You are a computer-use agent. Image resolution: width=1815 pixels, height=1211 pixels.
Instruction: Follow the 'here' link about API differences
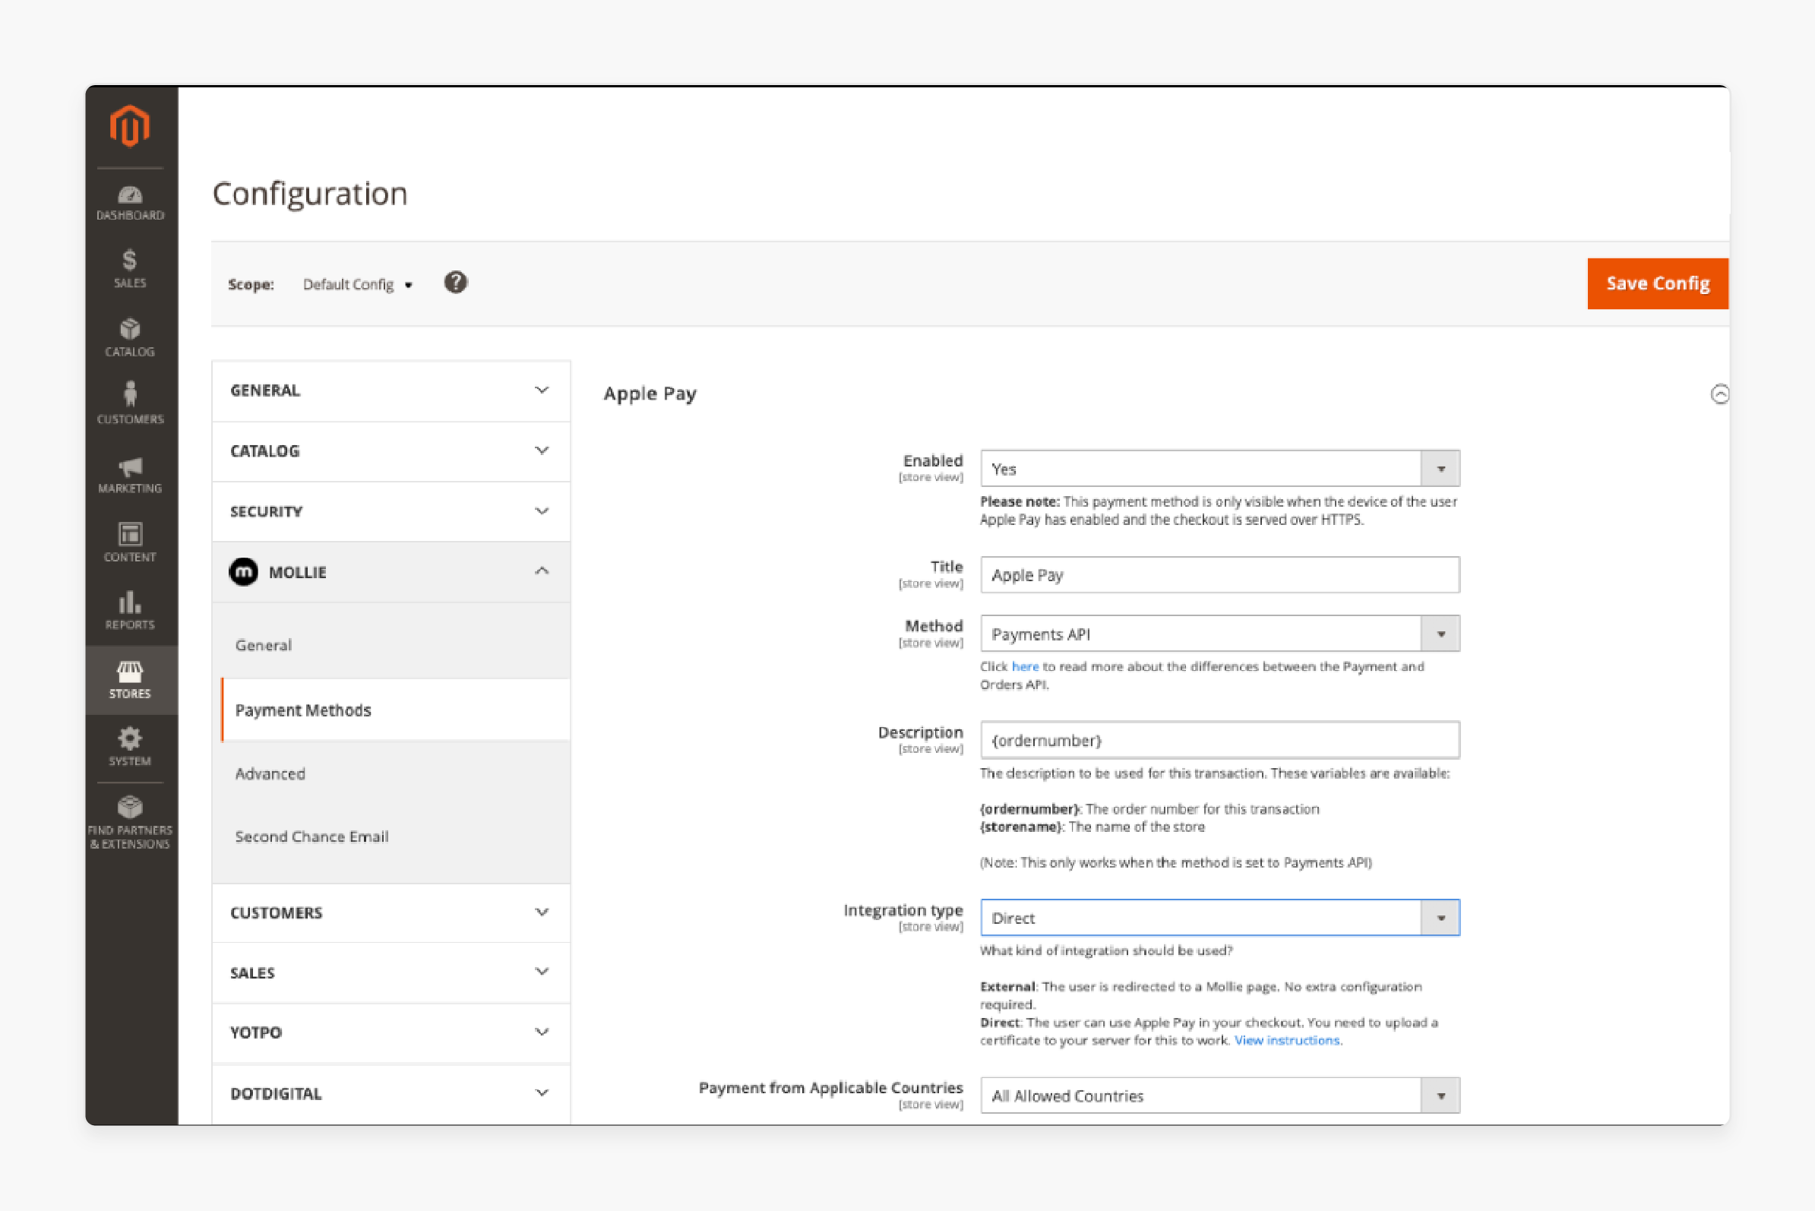tap(1025, 666)
